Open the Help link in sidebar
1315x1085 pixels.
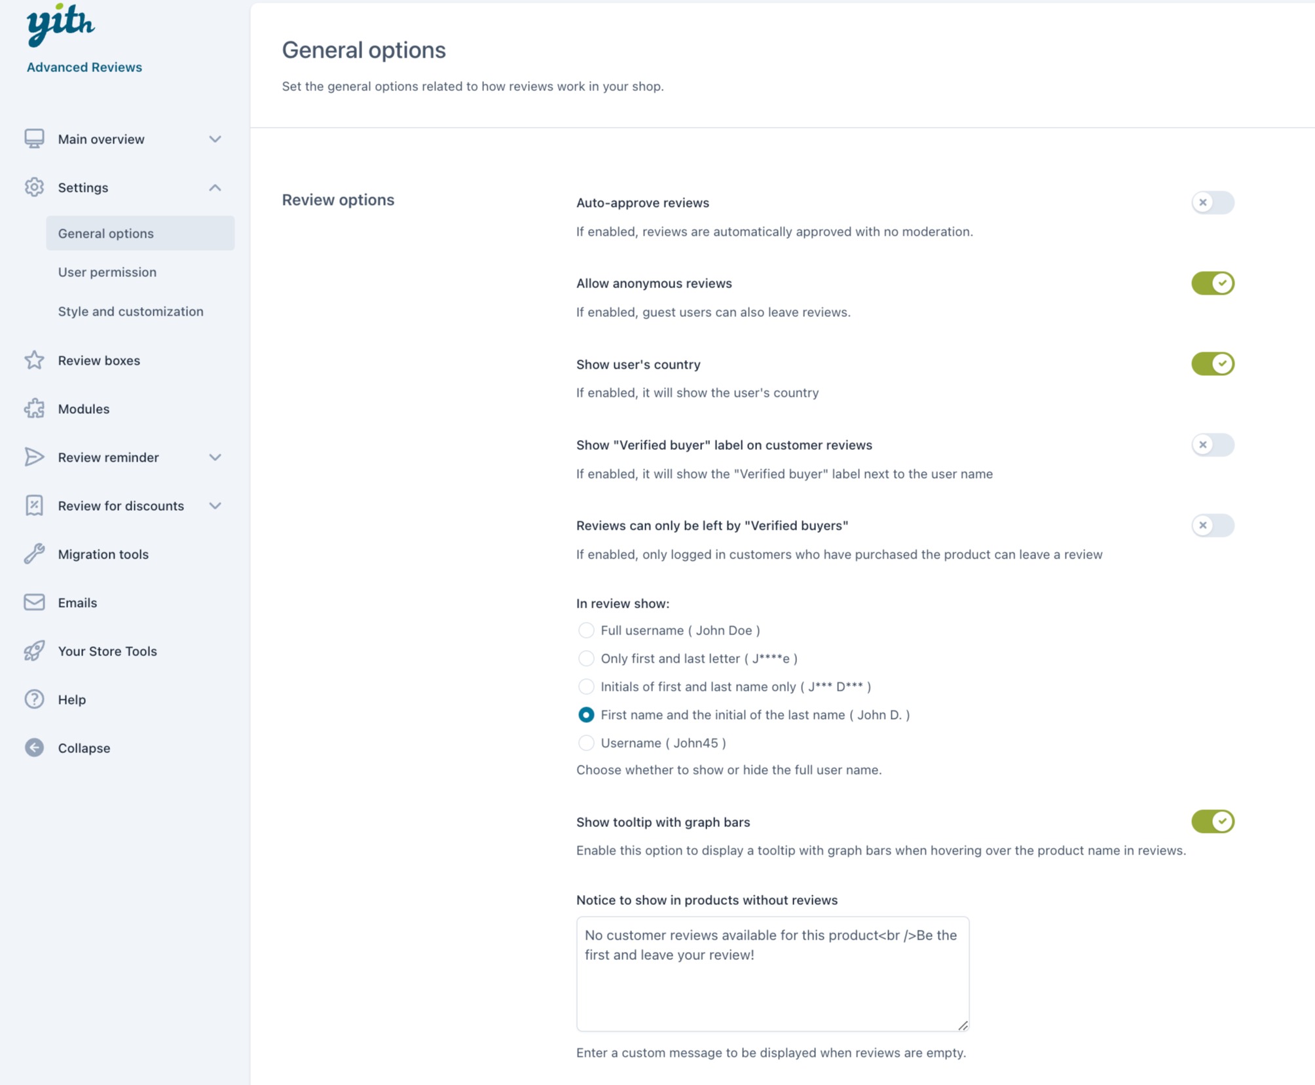[71, 699]
